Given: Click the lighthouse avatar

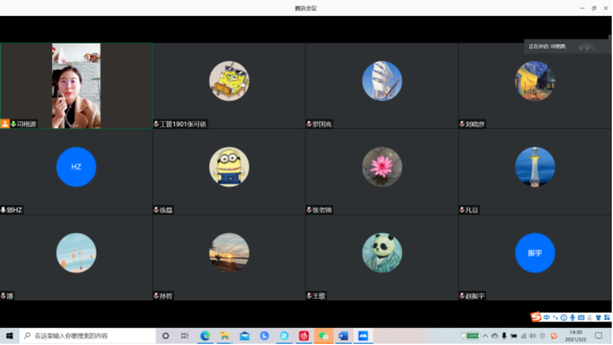Looking at the screenshot, I should [x=535, y=167].
